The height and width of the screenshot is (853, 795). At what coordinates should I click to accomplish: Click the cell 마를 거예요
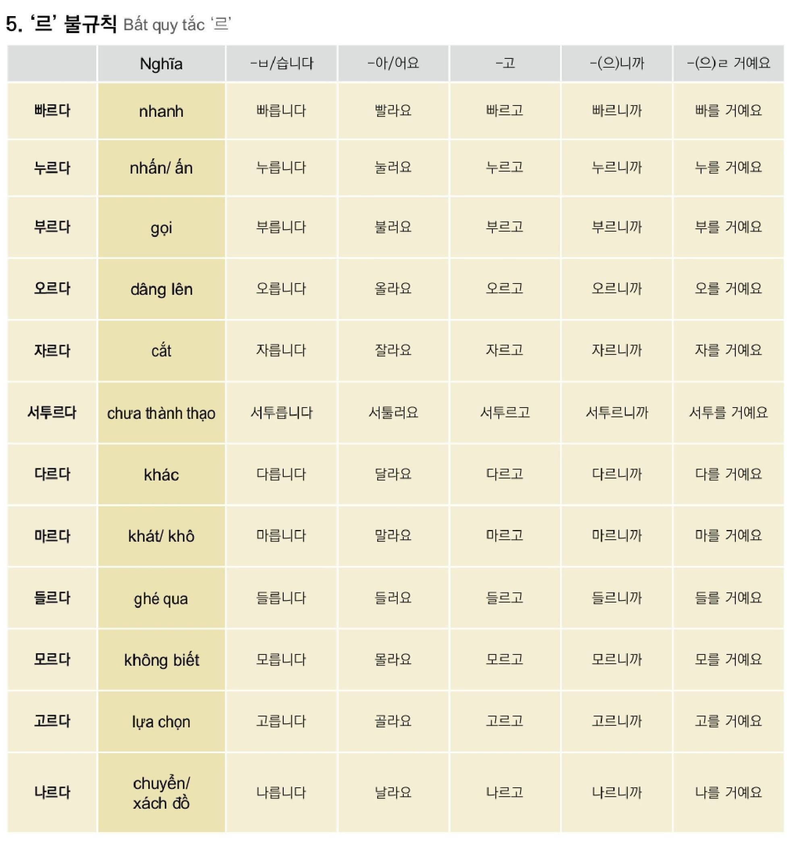[x=728, y=536]
